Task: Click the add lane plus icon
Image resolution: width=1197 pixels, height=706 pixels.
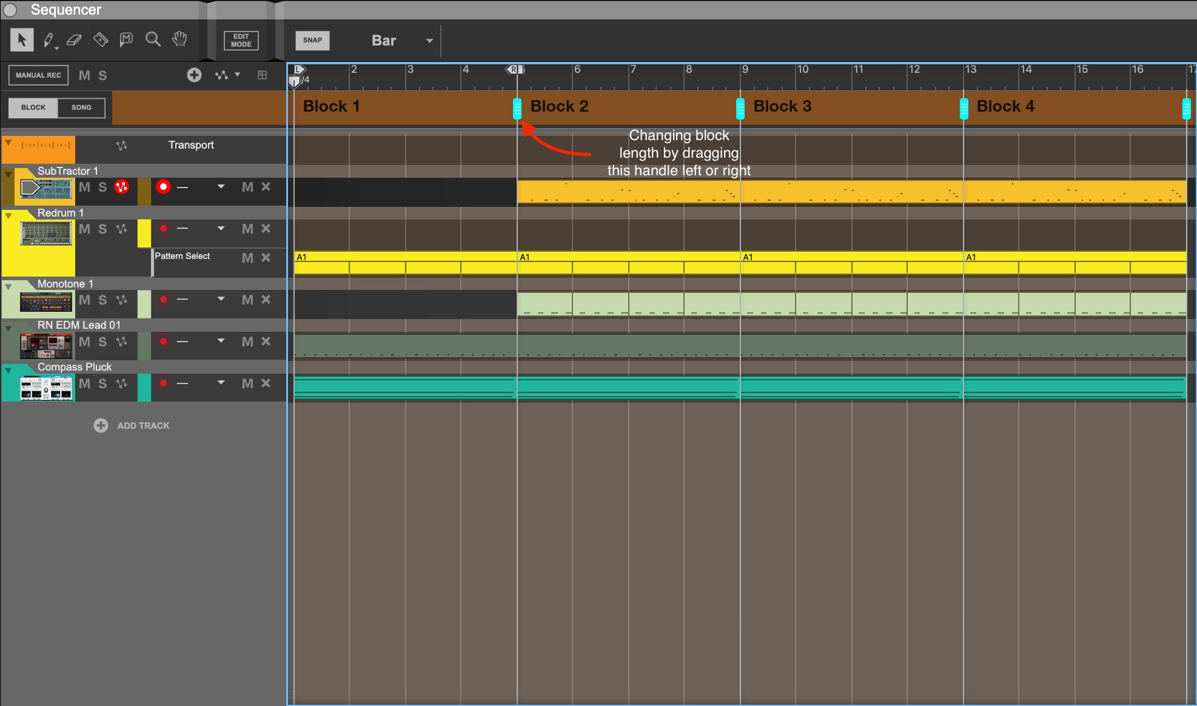Action: click(194, 75)
